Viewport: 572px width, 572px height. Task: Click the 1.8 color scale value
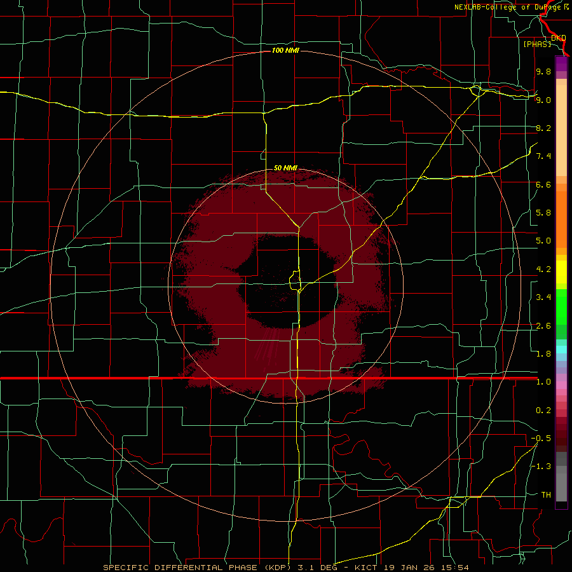point(543,354)
